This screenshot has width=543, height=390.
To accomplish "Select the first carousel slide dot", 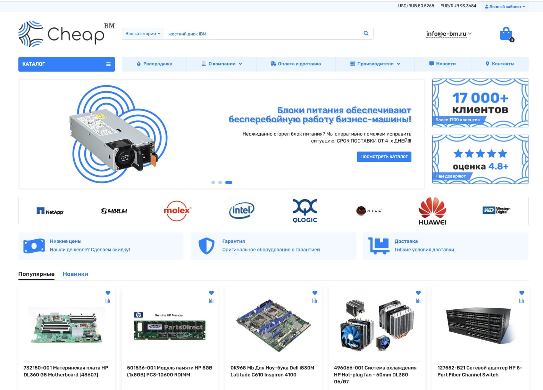I will coord(213,182).
